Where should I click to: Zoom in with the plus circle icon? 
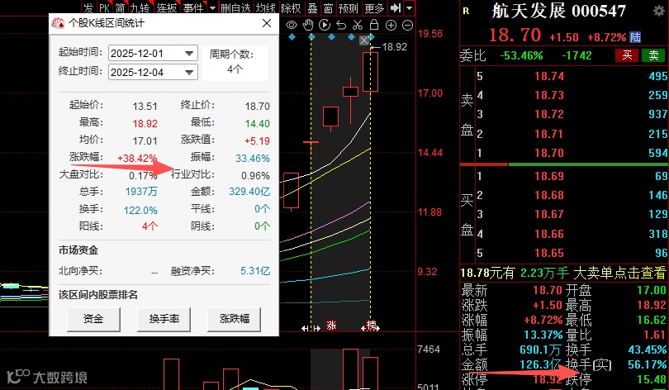point(391,25)
